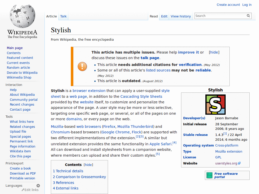Click Permanent link in Tools
Image resolution: width=259 pixels, height=194 pixels.
(21, 141)
